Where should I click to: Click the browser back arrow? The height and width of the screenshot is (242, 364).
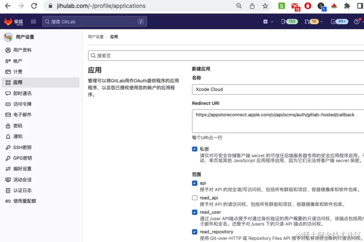point(8,6)
